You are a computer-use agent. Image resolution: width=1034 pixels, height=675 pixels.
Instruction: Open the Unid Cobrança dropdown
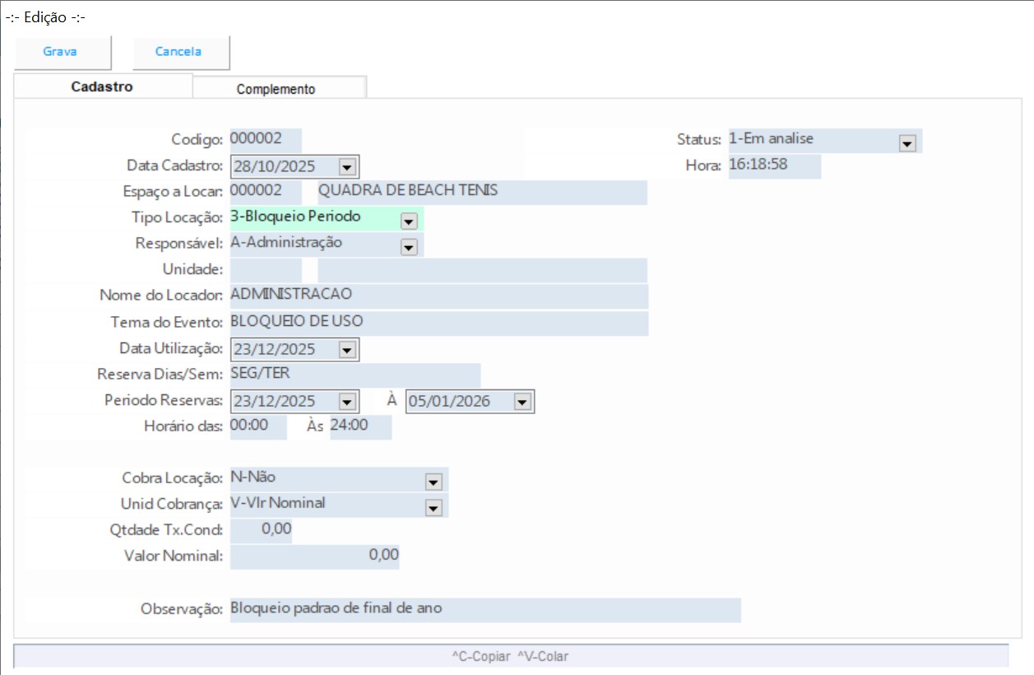(x=434, y=507)
